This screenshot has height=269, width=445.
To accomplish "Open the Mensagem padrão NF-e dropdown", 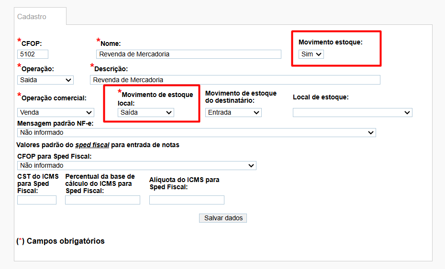I will point(196,133).
